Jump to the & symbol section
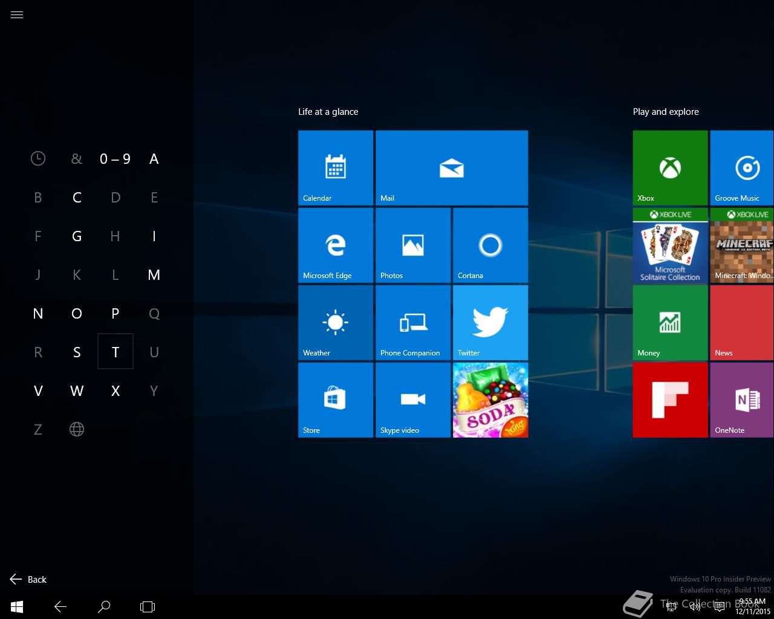This screenshot has width=774, height=619. point(77,159)
